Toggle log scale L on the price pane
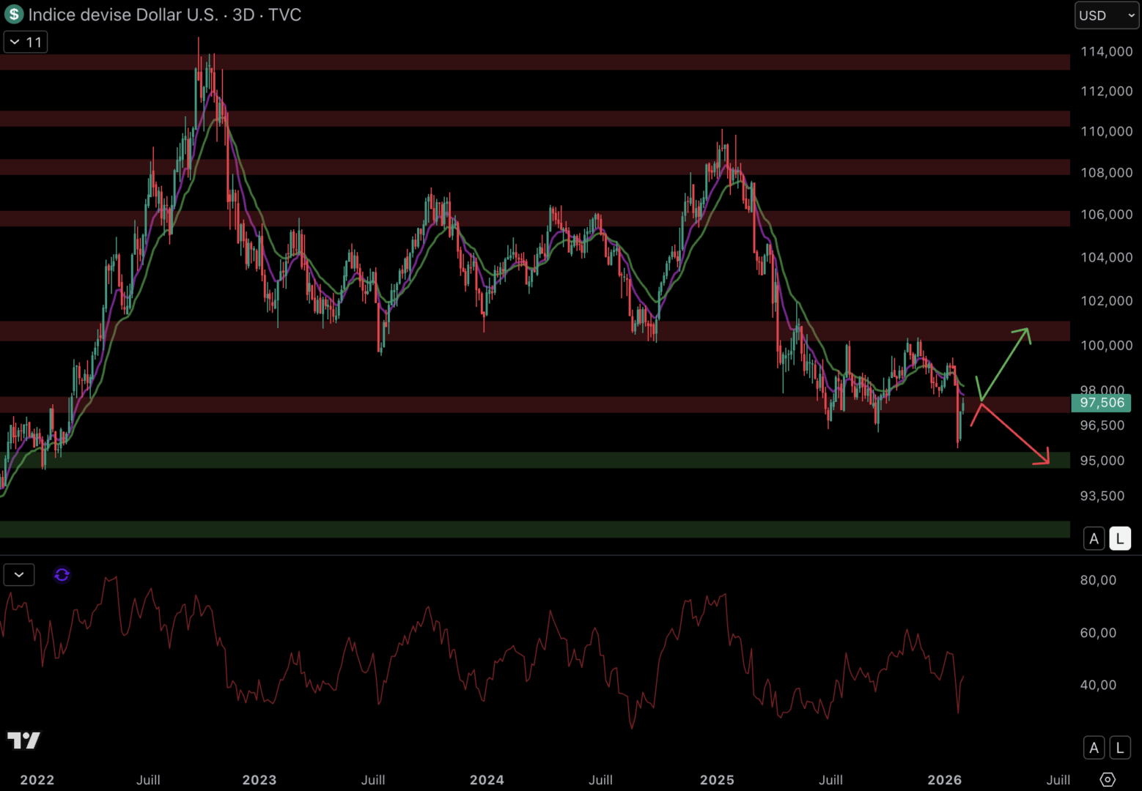This screenshot has height=791, width=1142. (x=1119, y=539)
